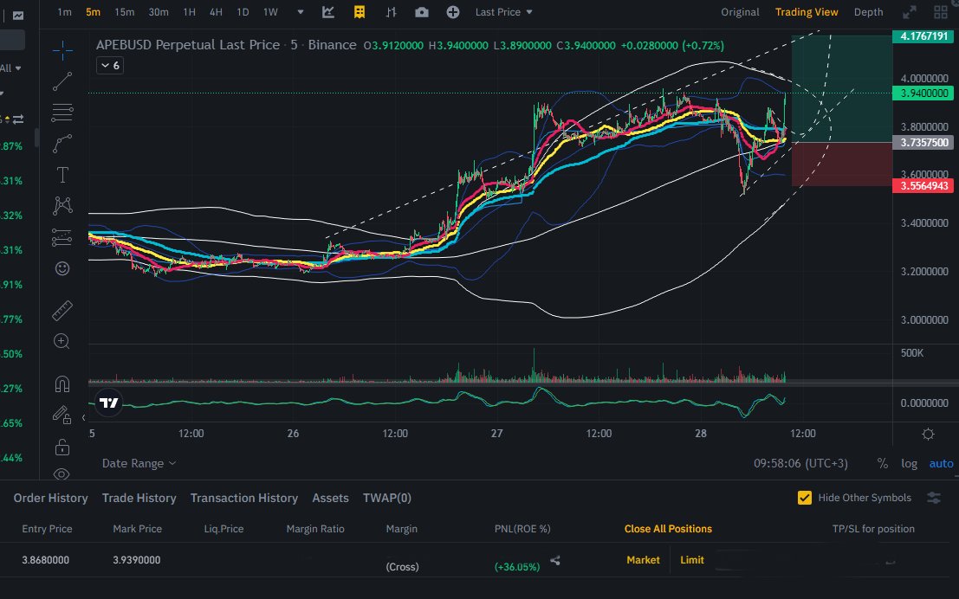Switch to the Assets tab
The width and height of the screenshot is (959, 599).
330,498
